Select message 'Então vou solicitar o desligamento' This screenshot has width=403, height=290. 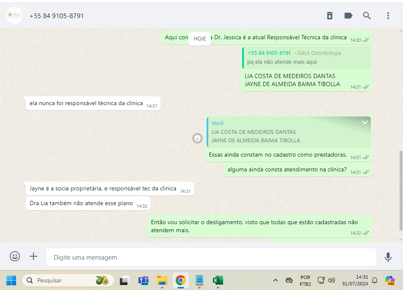(259, 226)
